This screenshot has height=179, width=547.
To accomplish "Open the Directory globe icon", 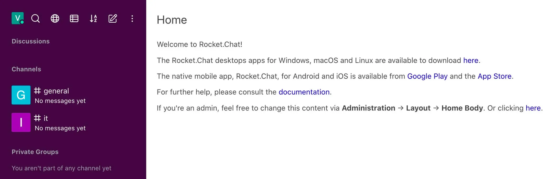I will (55, 18).
